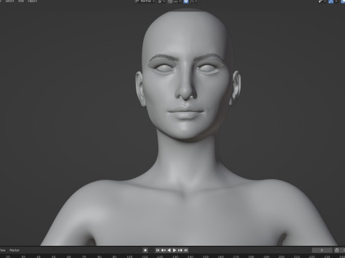The image size is (345, 258).
Task: Click frame 150 on the timeline ruler
Action: pyautogui.click(x=206, y=257)
